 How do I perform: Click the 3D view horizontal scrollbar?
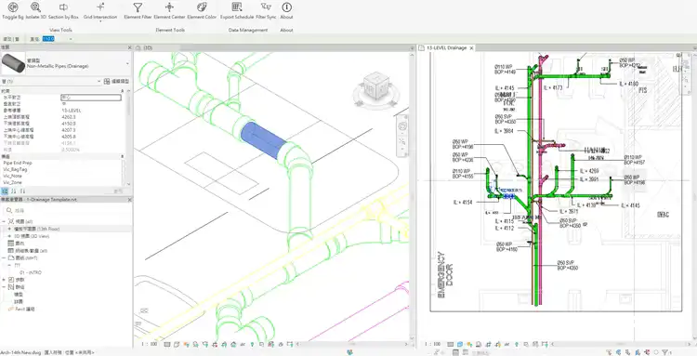tap(351, 344)
